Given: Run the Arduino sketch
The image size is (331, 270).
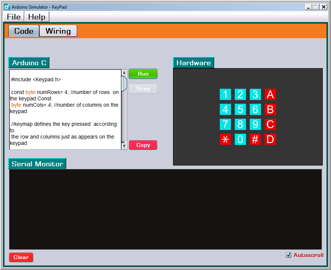Looking at the screenshot, I should tap(143, 74).
